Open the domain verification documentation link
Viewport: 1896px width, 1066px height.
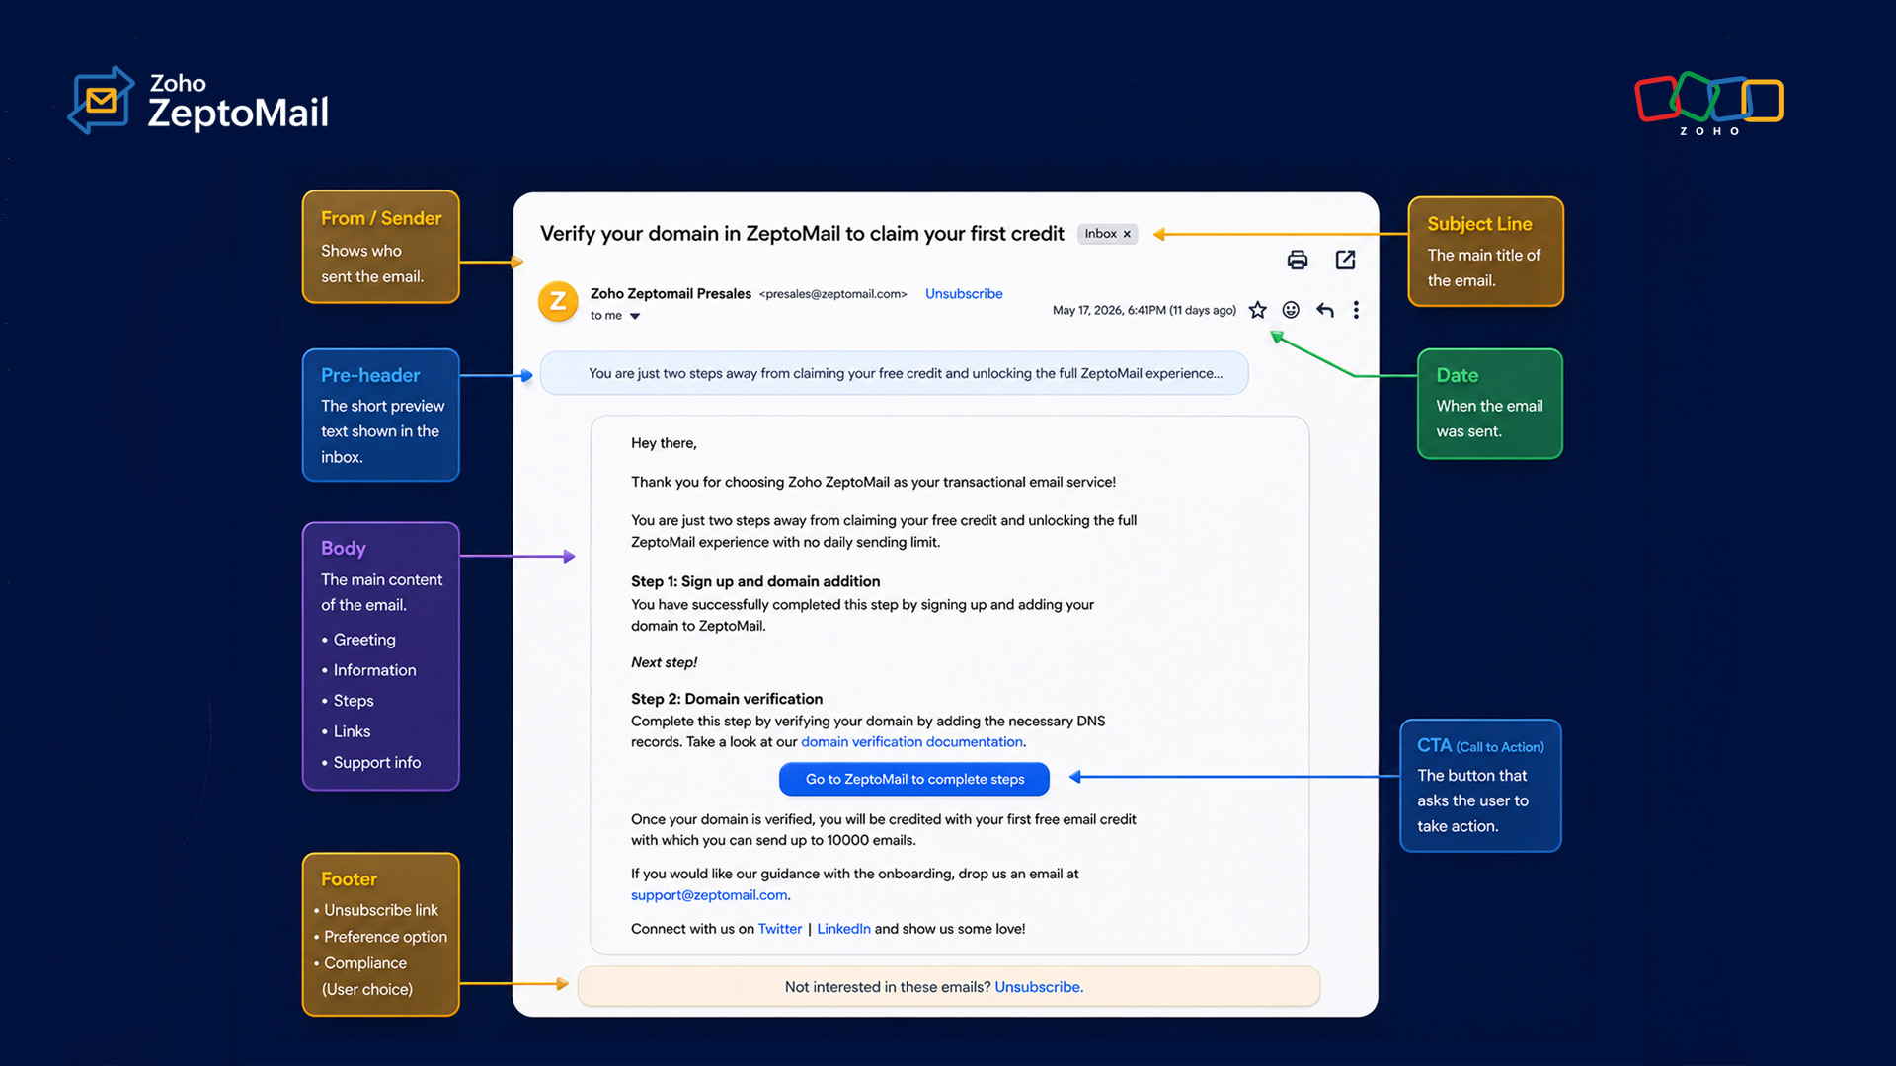[911, 742]
